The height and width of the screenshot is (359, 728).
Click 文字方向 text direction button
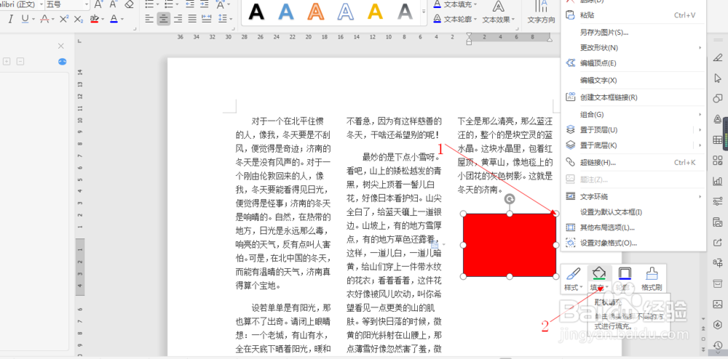(542, 12)
